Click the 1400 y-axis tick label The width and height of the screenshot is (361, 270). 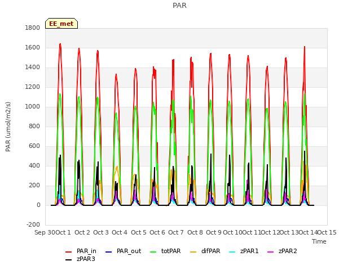pyautogui.click(x=33, y=67)
